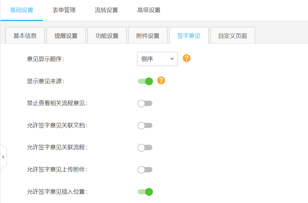Toggle 允许签字意见关联流程 switch on
This screenshot has height=203, width=308.
(x=145, y=147)
